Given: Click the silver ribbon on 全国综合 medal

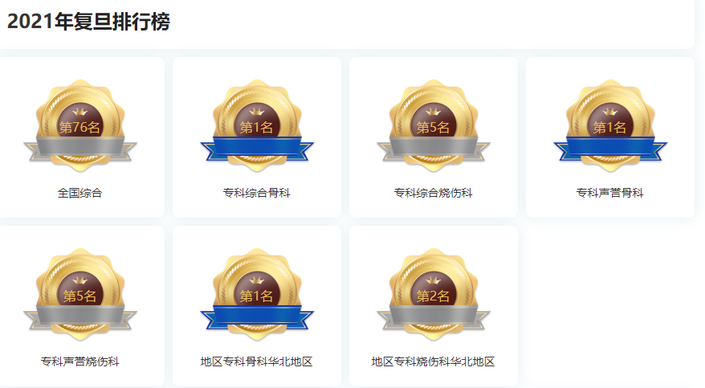Looking at the screenshot, I should tap(80, 148).
